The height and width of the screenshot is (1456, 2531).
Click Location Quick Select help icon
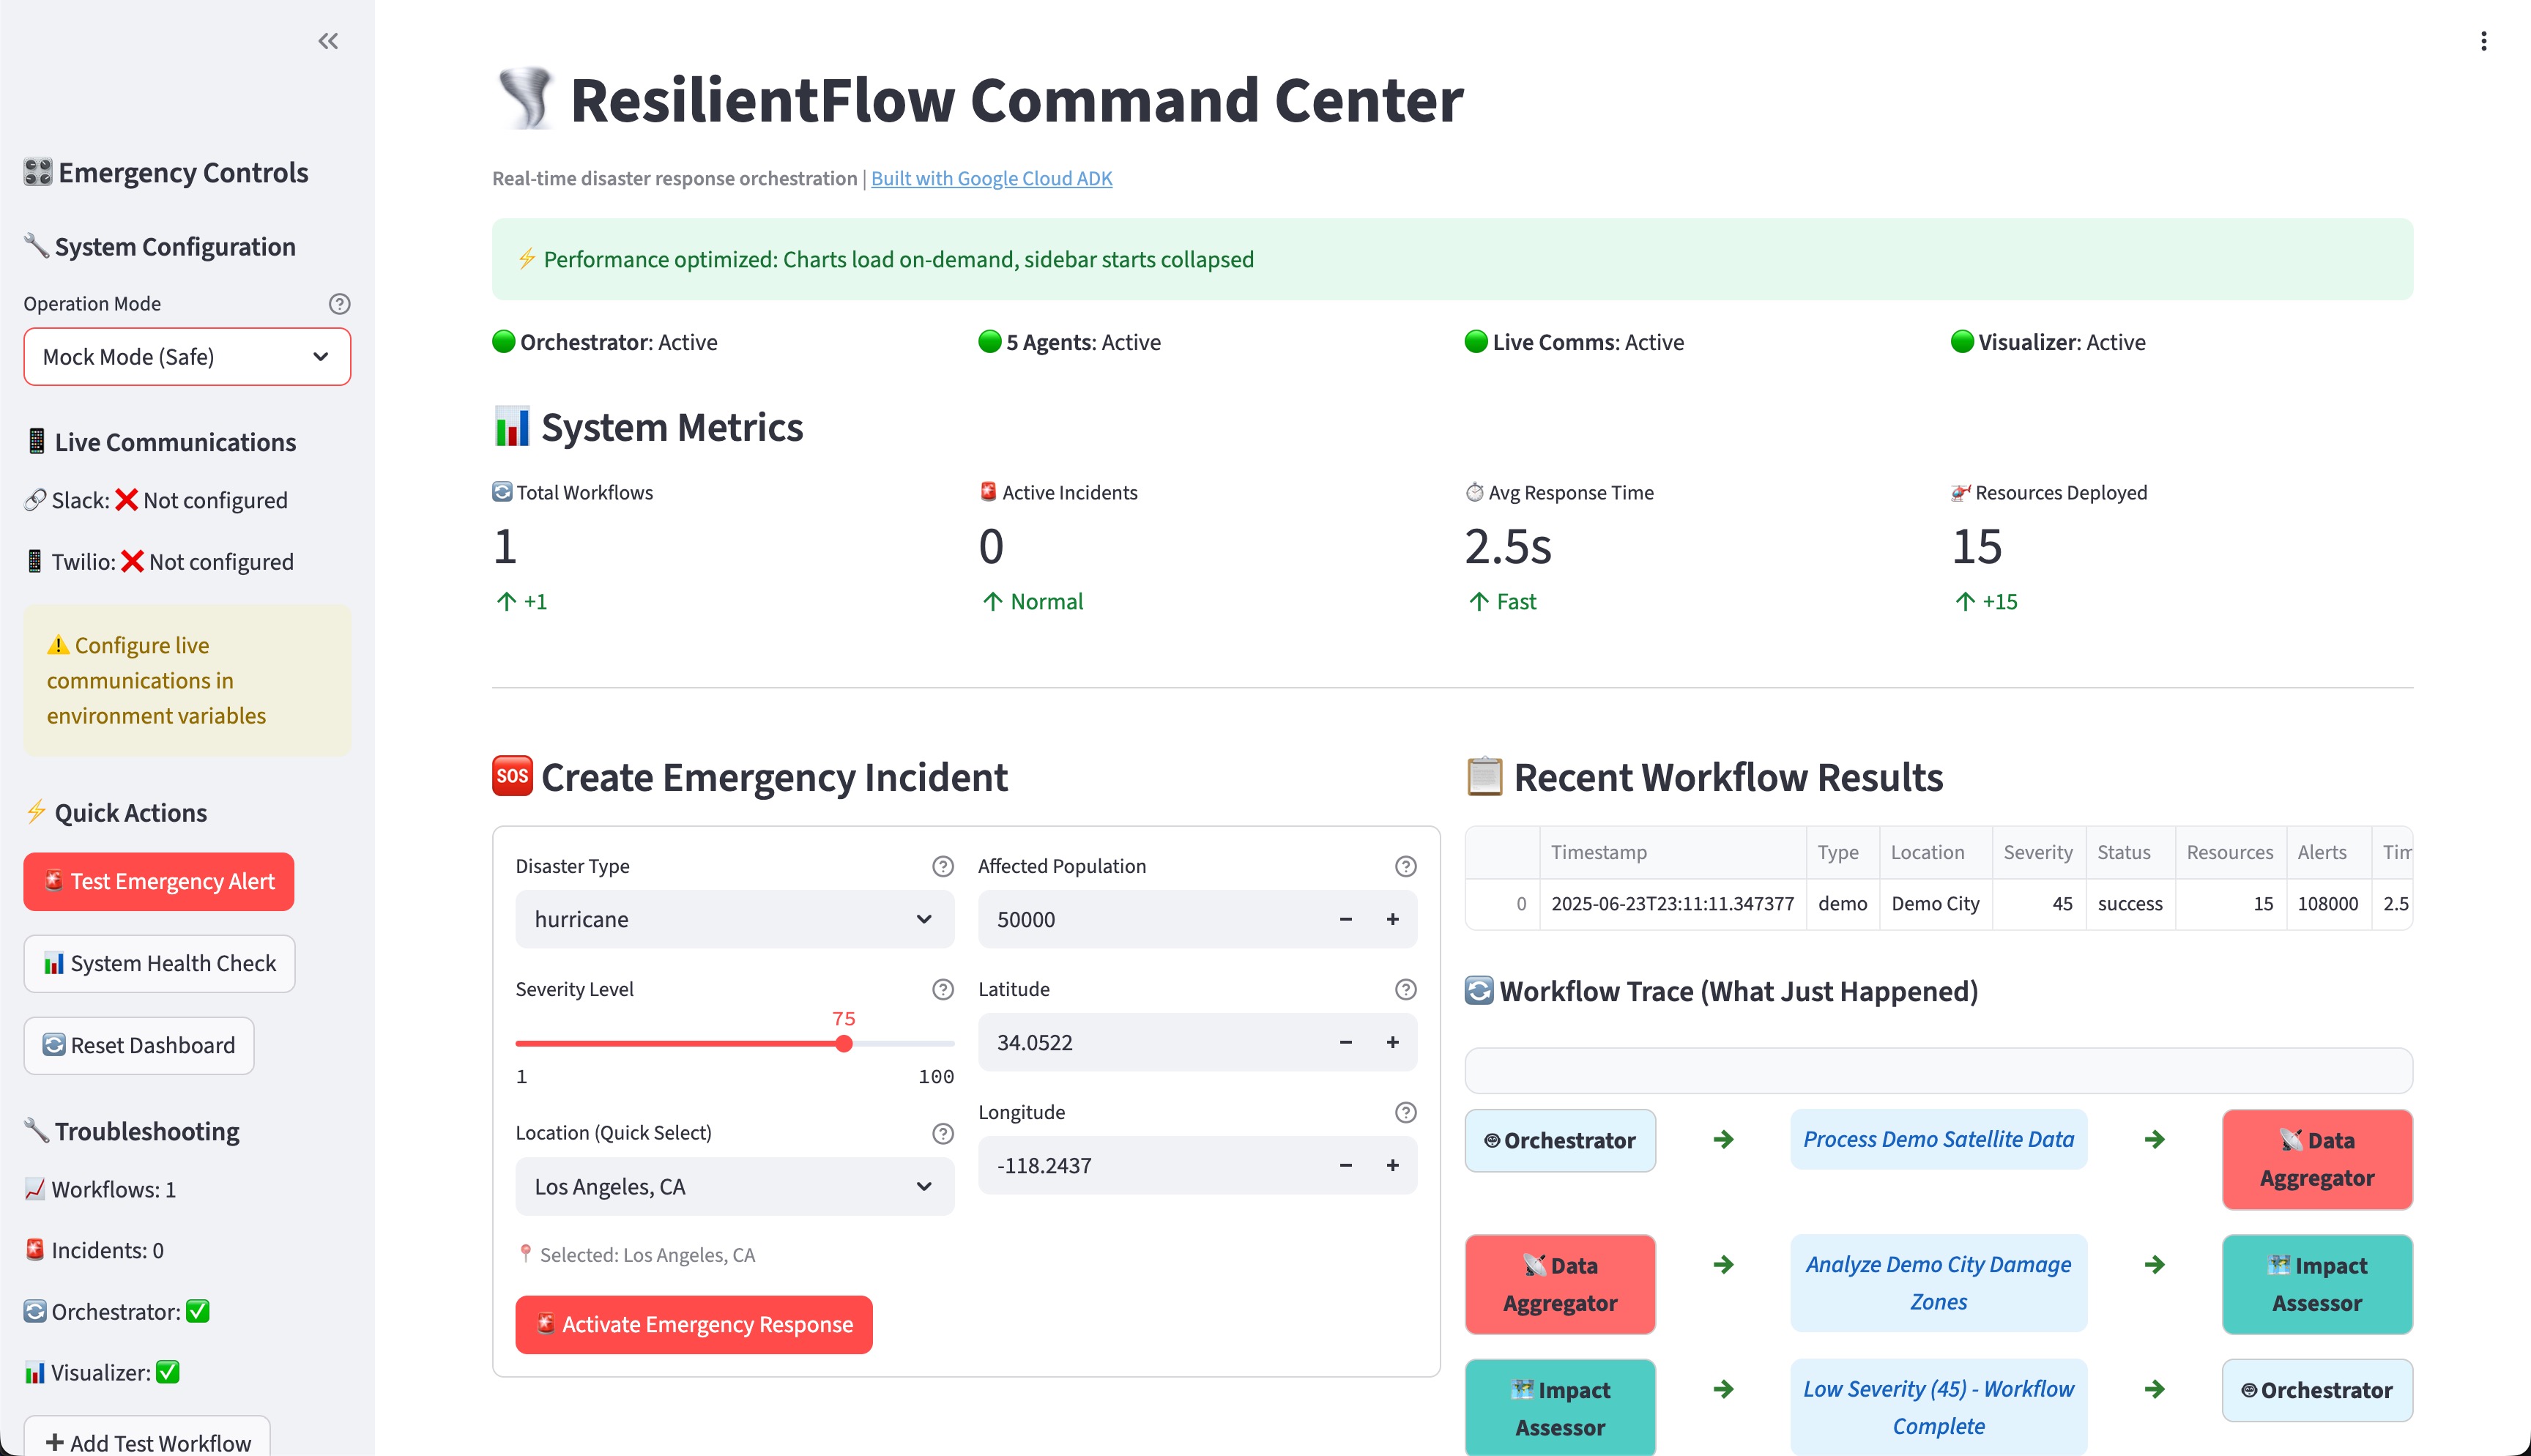[x=942, y=1133]
